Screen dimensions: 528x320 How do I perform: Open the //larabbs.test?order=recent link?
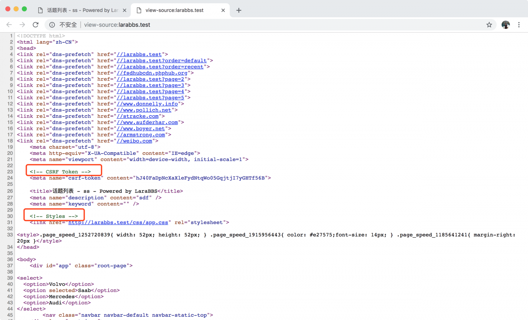point(160,67)
